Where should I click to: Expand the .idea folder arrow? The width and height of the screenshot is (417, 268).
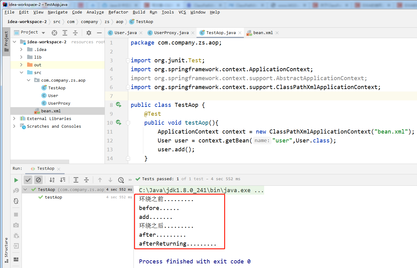tap(21, 49)
